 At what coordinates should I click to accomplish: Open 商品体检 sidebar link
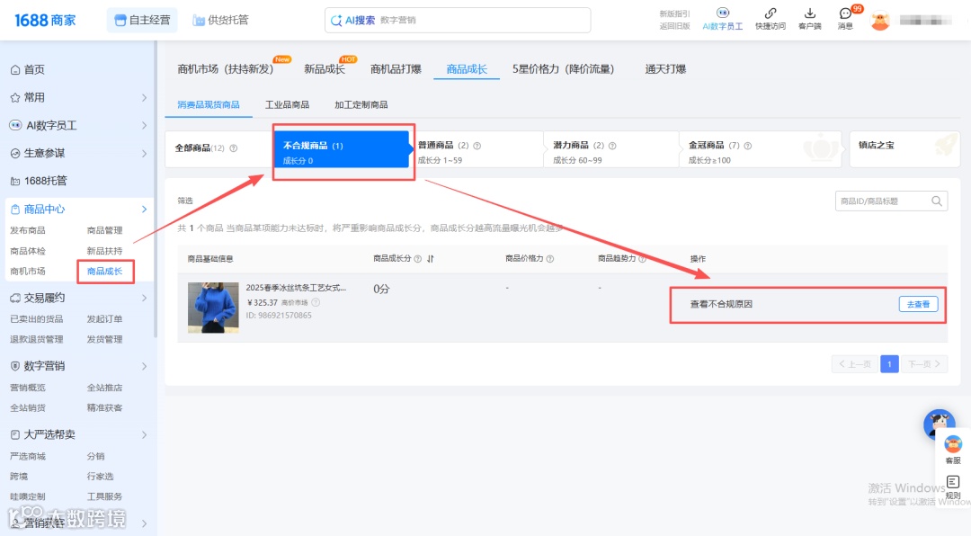pos(28,251)
